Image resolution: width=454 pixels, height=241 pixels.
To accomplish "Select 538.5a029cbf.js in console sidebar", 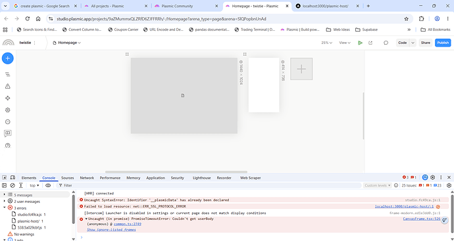I will (x=29, y=228).
